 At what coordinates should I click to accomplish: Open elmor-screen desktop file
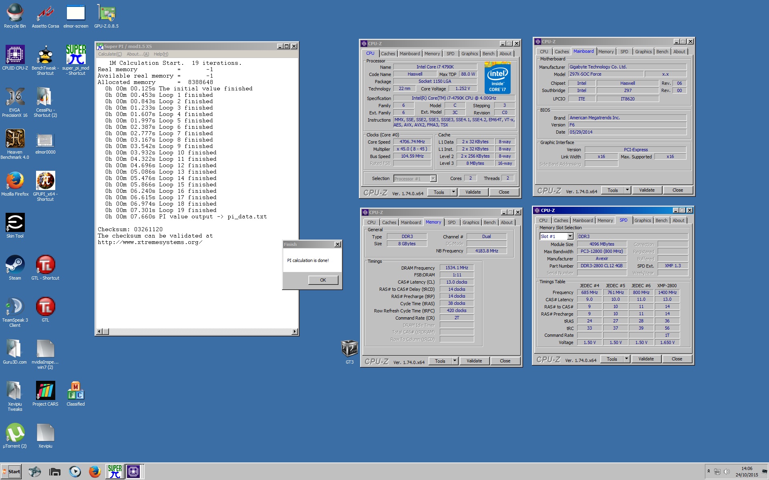[76, 16]
